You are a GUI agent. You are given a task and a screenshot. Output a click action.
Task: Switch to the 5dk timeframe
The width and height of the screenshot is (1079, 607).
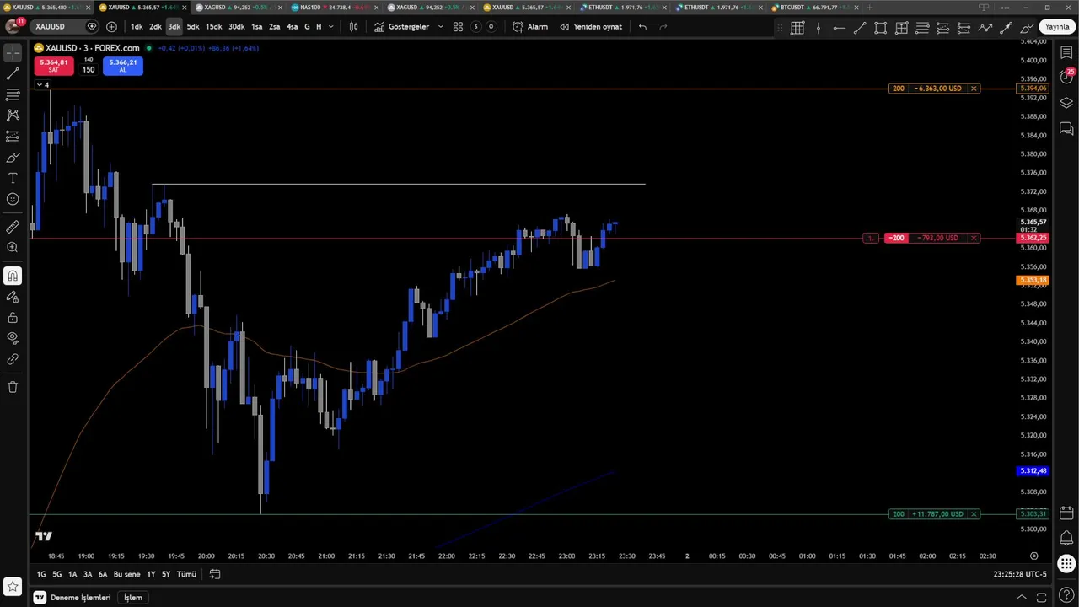pos(193,26)
